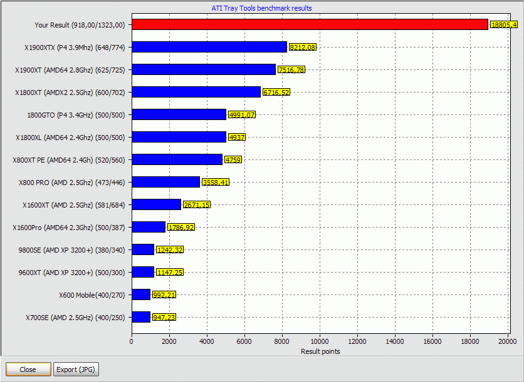Screen dimensions: 524x382
Task: Click the X1900XTX (P4 3.9Mhz) label
Action: (x=75, y=48)
